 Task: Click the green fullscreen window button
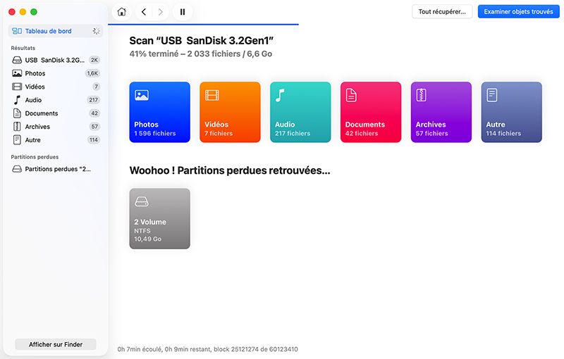coord(34,12)
